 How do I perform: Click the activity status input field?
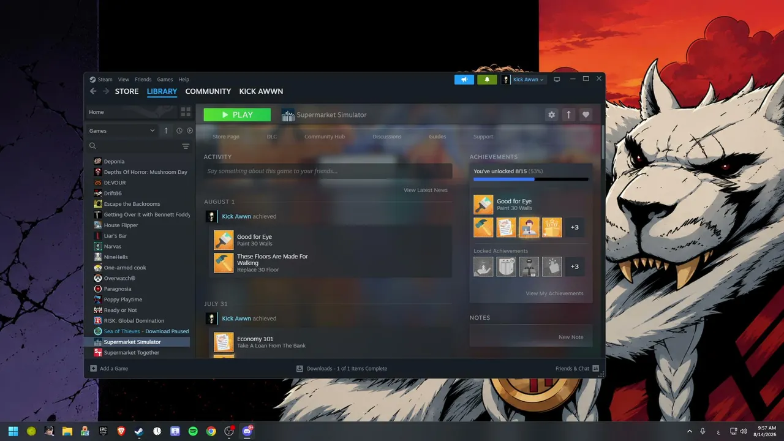pyautogui.click(x=328, y=171)
